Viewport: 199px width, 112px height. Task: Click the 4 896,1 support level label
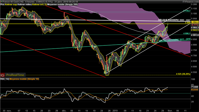187,33
